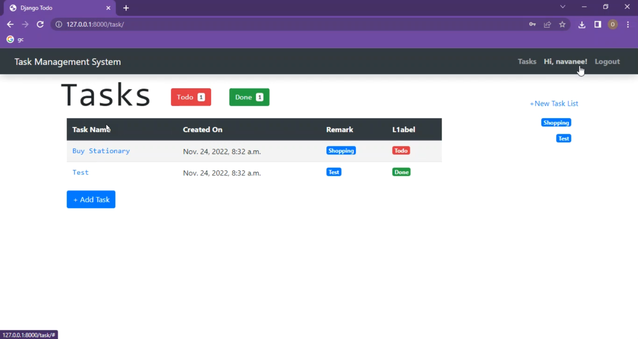Click the address bar URL

[x=95, y=24]
